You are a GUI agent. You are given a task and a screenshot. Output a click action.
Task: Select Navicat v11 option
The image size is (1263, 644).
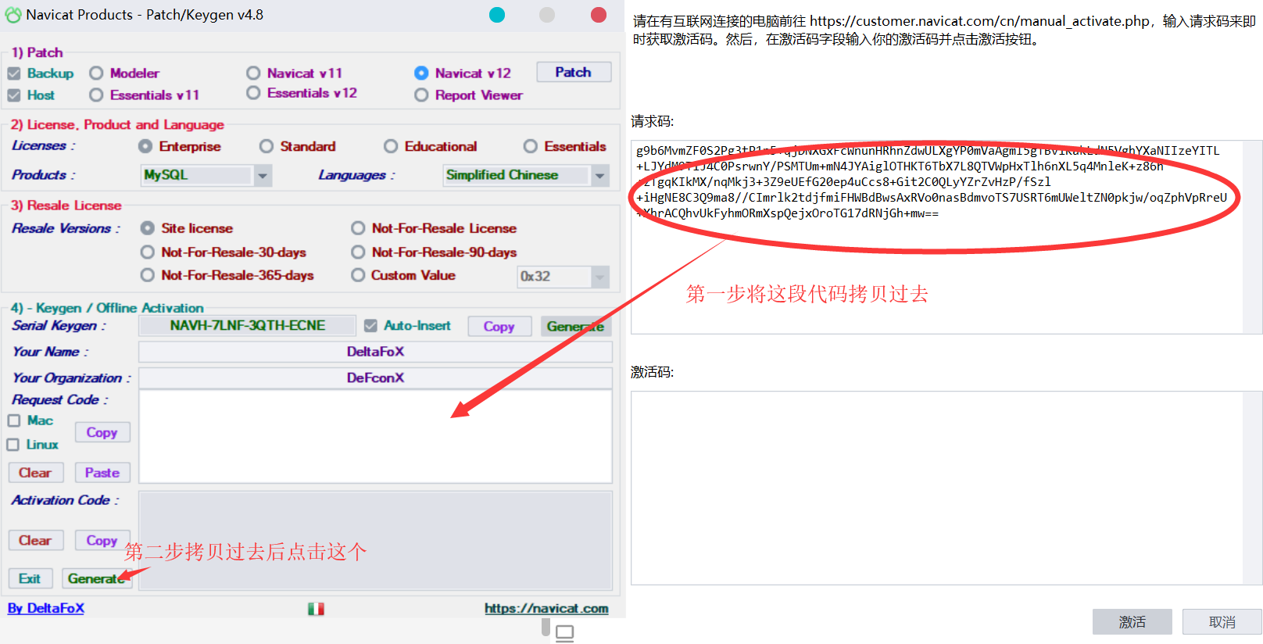point(253,73)
